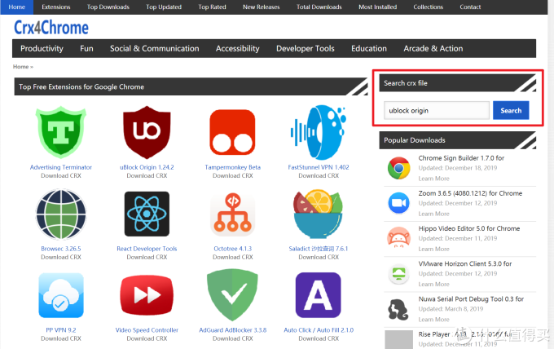Focus the crx file search field
The height and width of the screenshot is (349, 554).
pos(437,110)
